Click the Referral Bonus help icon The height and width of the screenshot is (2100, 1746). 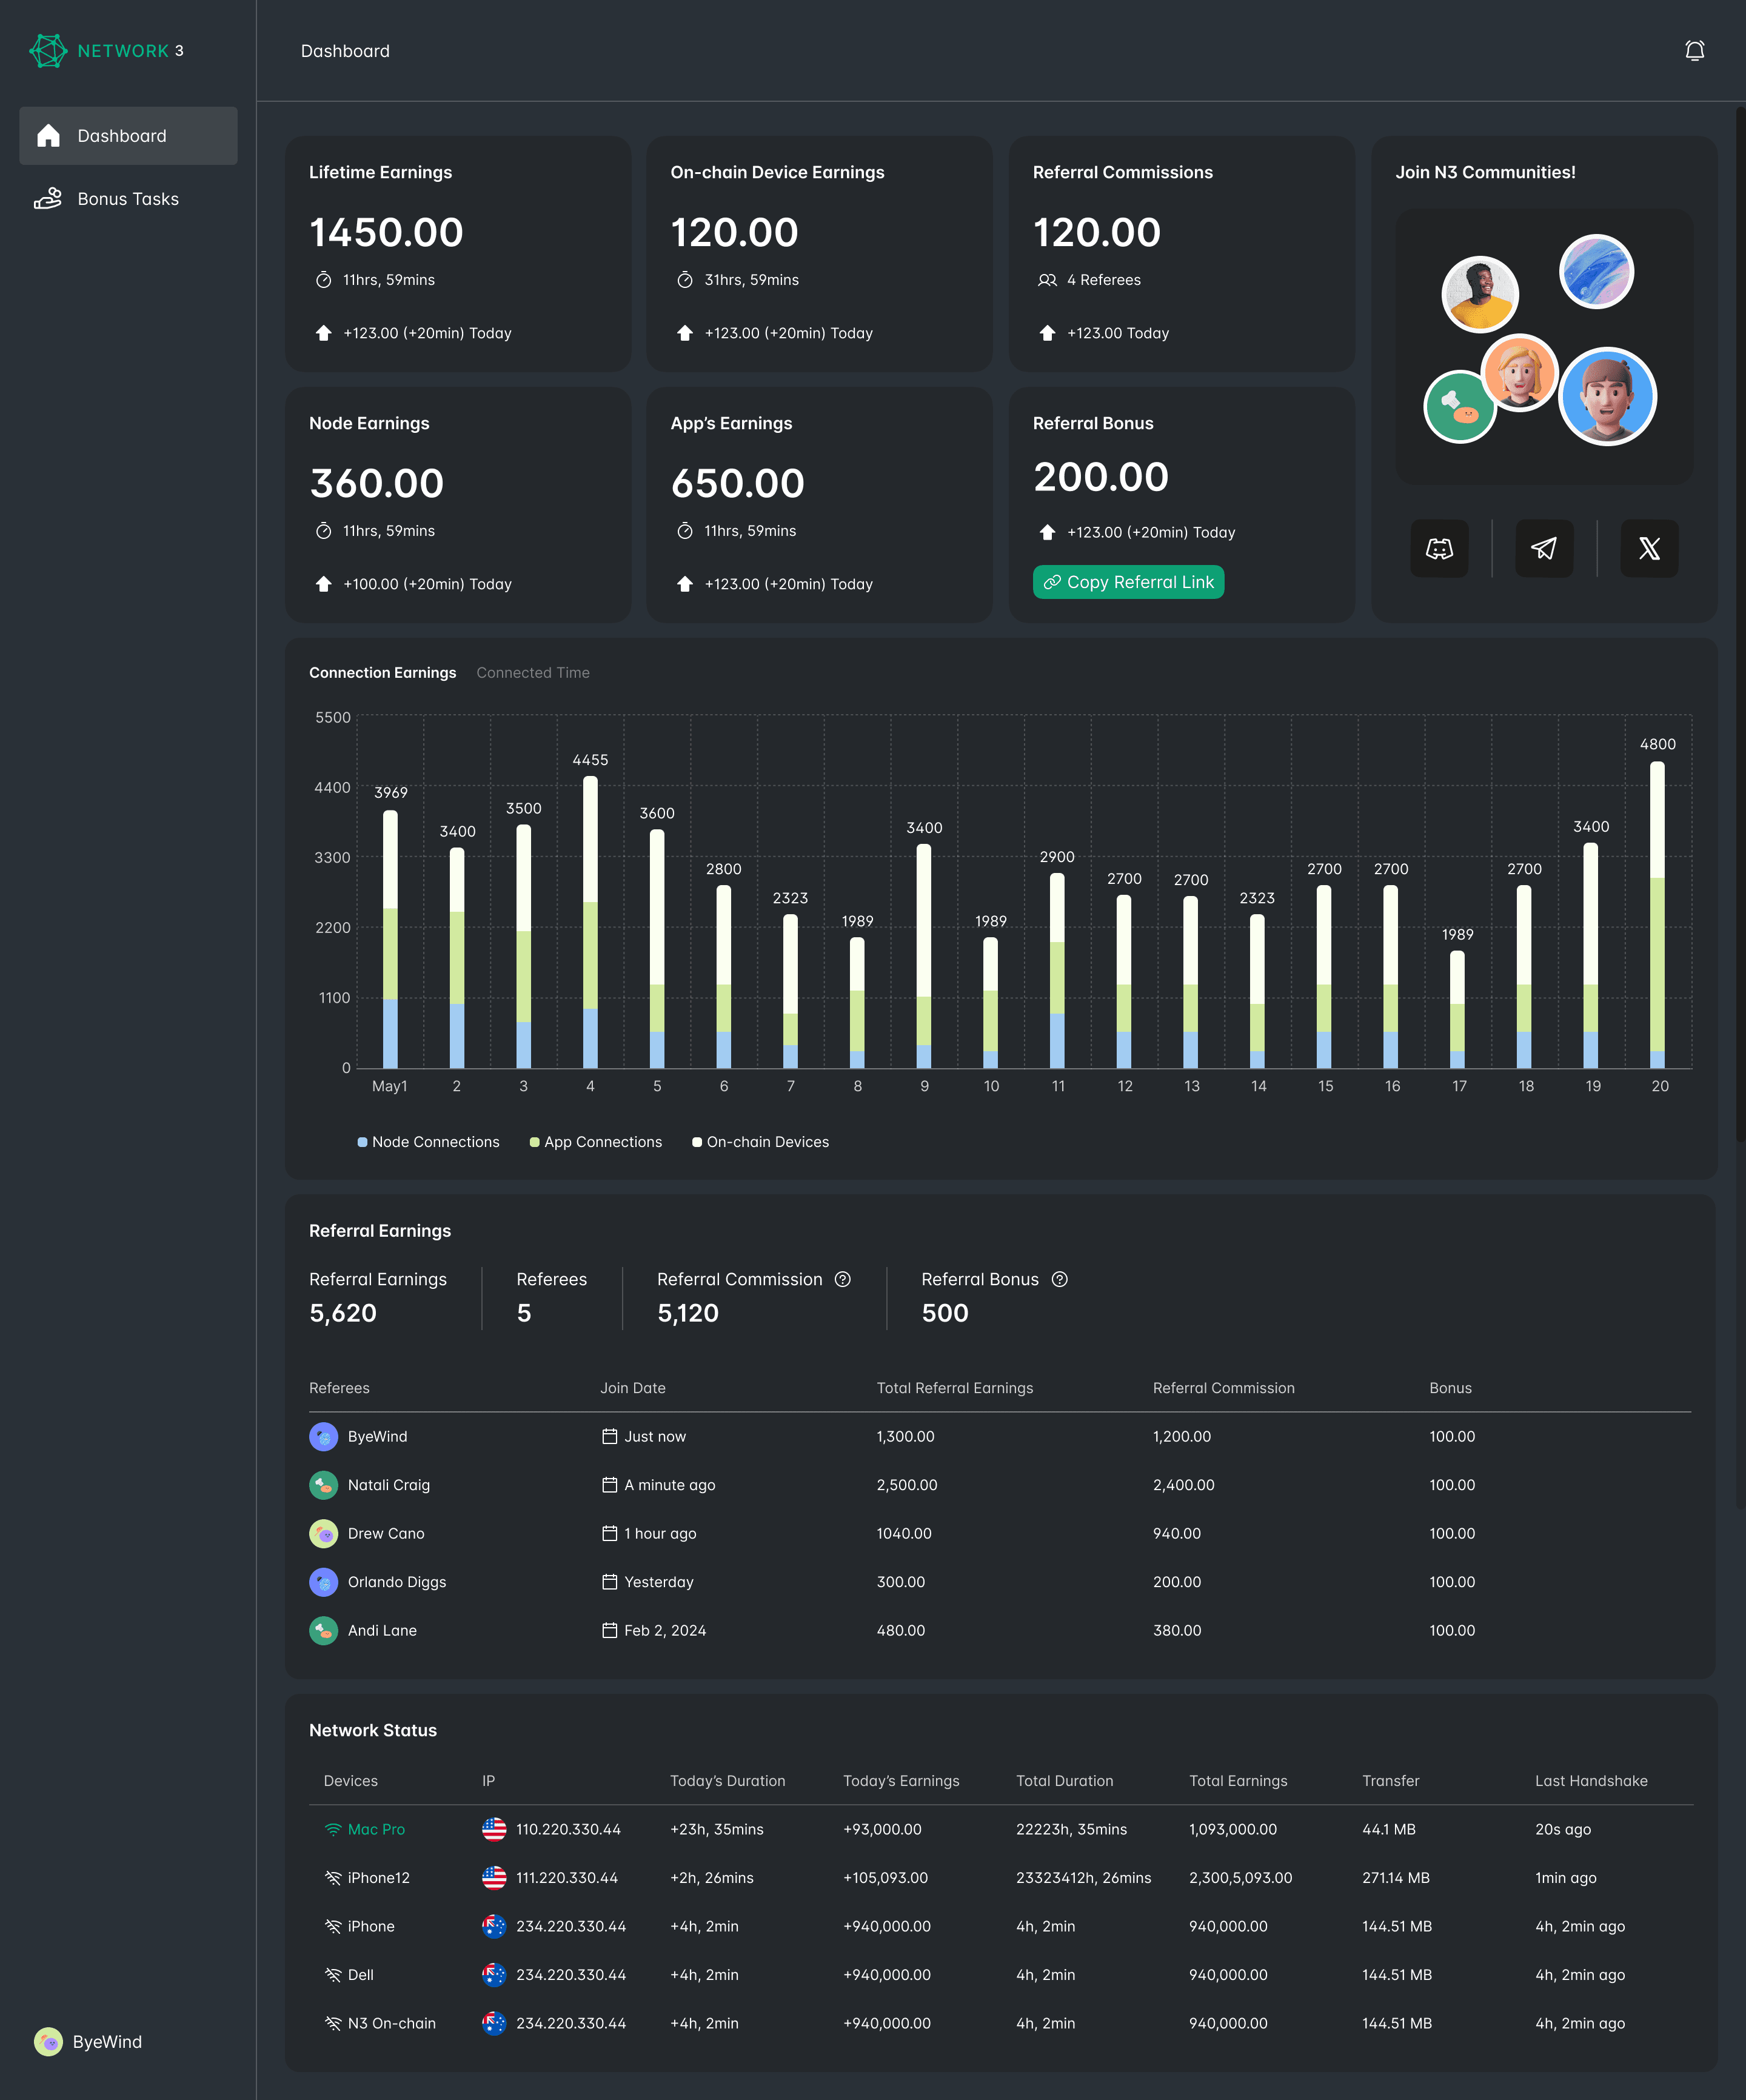pyautogui.click(x=1060, y=1279)
